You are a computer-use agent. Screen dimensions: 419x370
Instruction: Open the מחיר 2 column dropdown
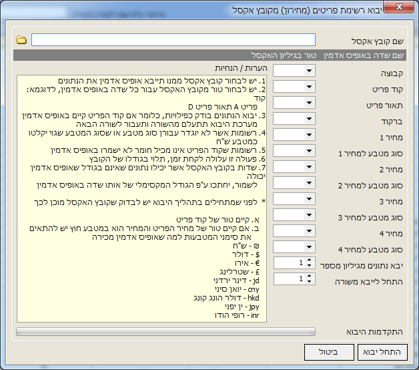(x=309, y=167)
